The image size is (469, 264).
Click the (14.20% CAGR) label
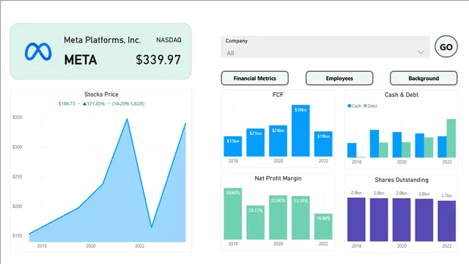pos(128,103)
